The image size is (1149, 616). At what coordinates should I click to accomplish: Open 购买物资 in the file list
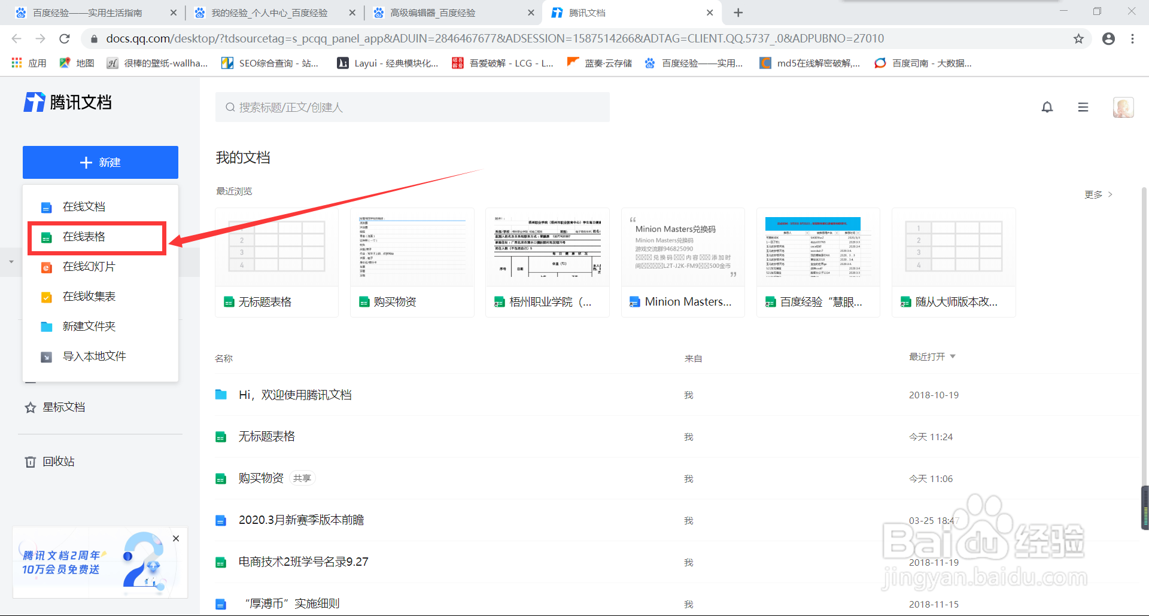tap(261, 478)
